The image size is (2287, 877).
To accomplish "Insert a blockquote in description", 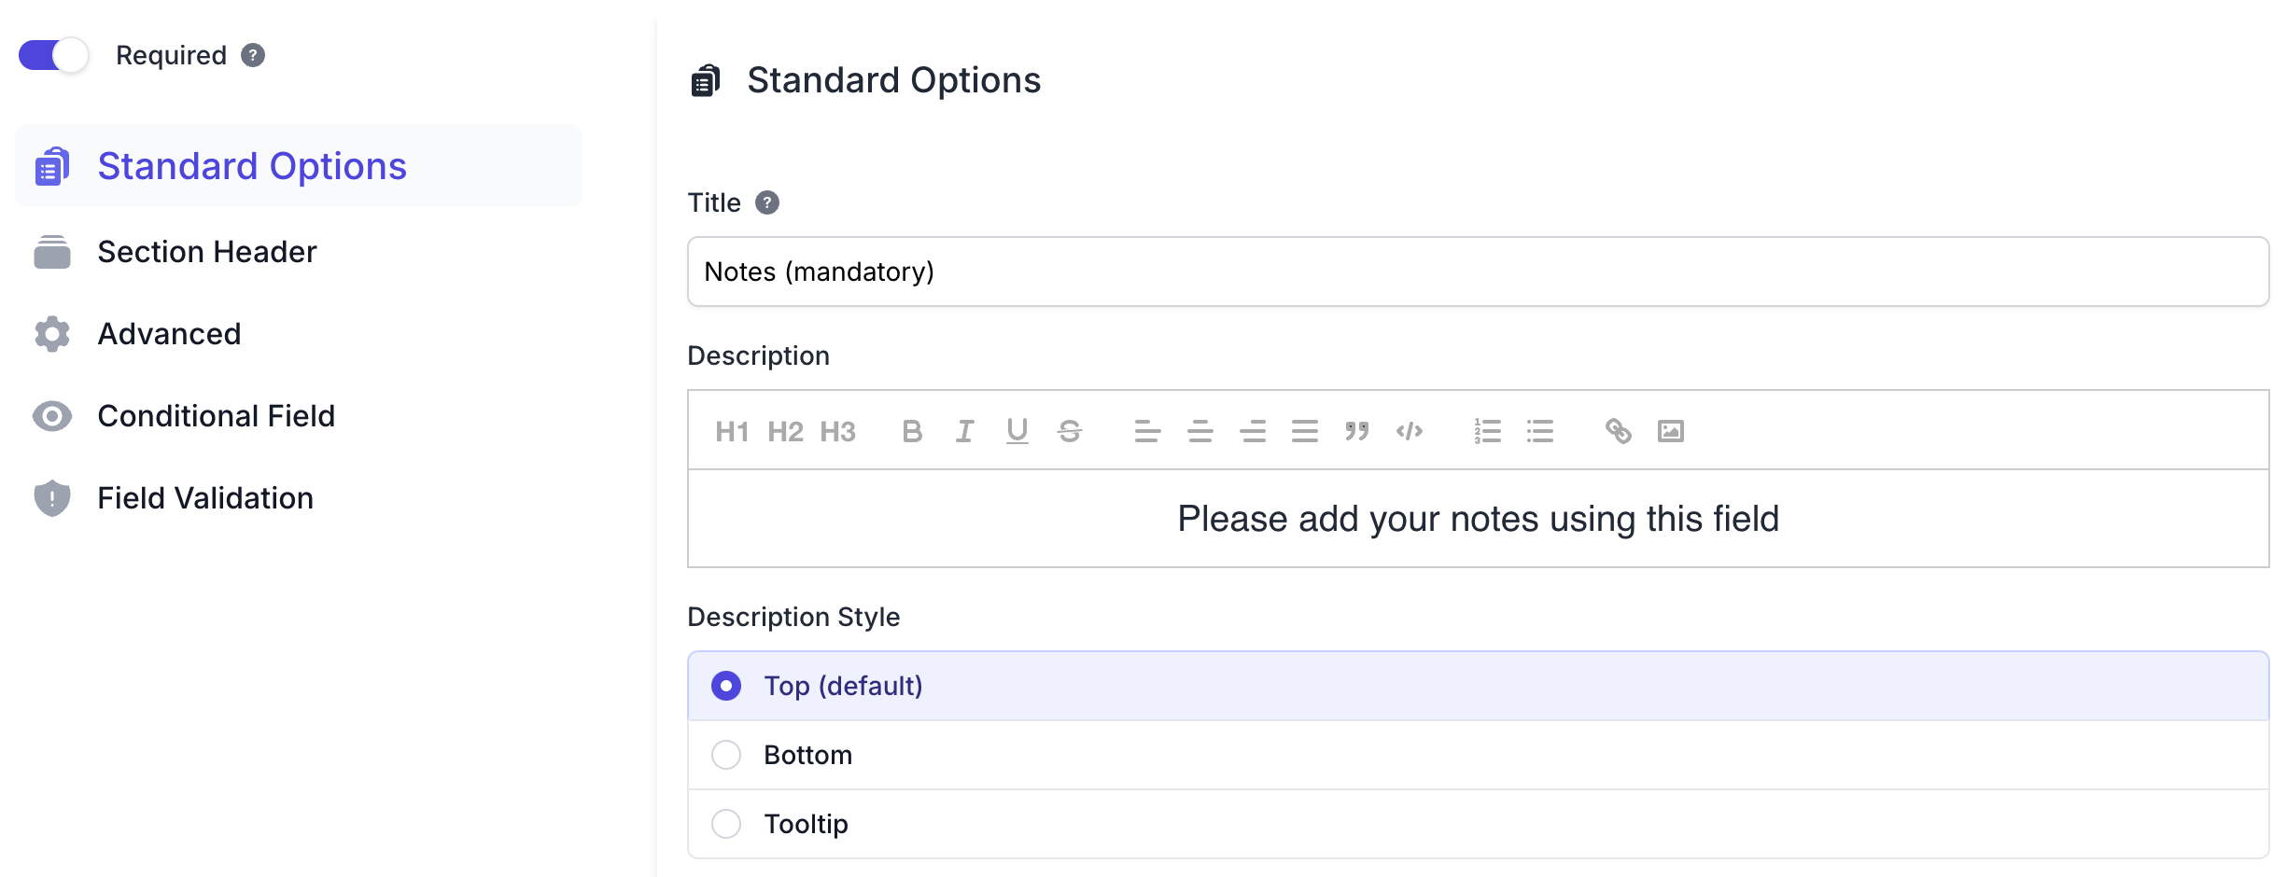I will coord(1356,431).
